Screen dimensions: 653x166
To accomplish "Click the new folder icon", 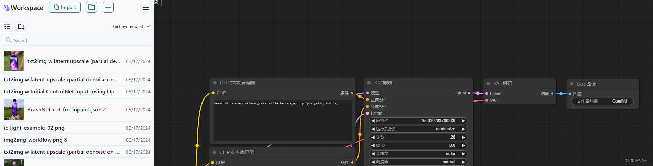I will pyautogui.click(x=21, y=26).
